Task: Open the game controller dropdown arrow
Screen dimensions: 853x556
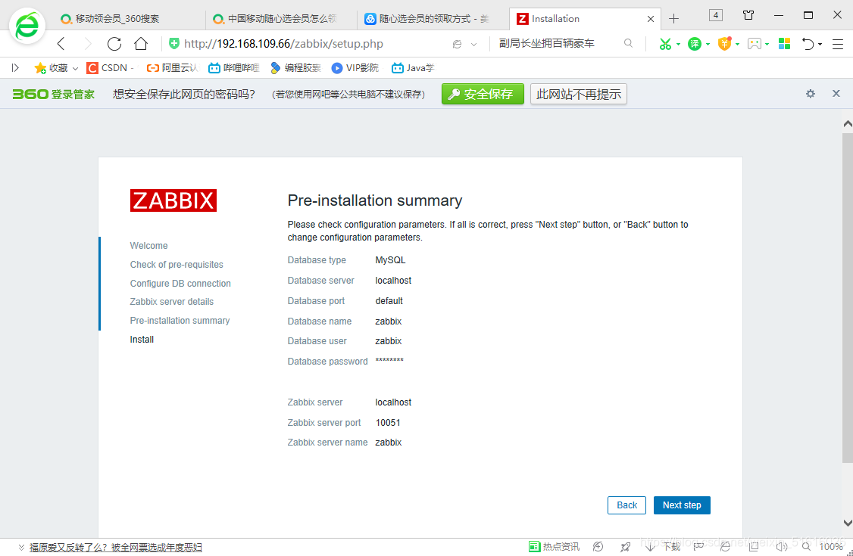Action: (x=767, y=45)
